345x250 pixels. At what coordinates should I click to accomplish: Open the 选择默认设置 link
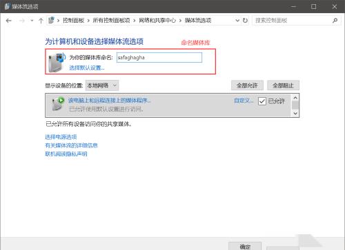pos(87,67)
